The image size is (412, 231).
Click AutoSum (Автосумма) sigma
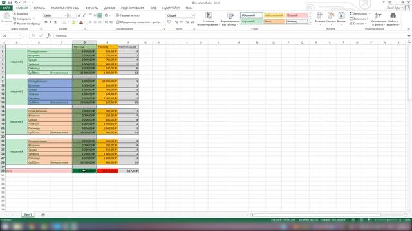359,13
